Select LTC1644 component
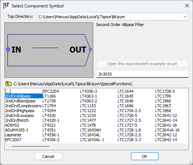Viewport: 193px width, 165px height. coord(125,91)
